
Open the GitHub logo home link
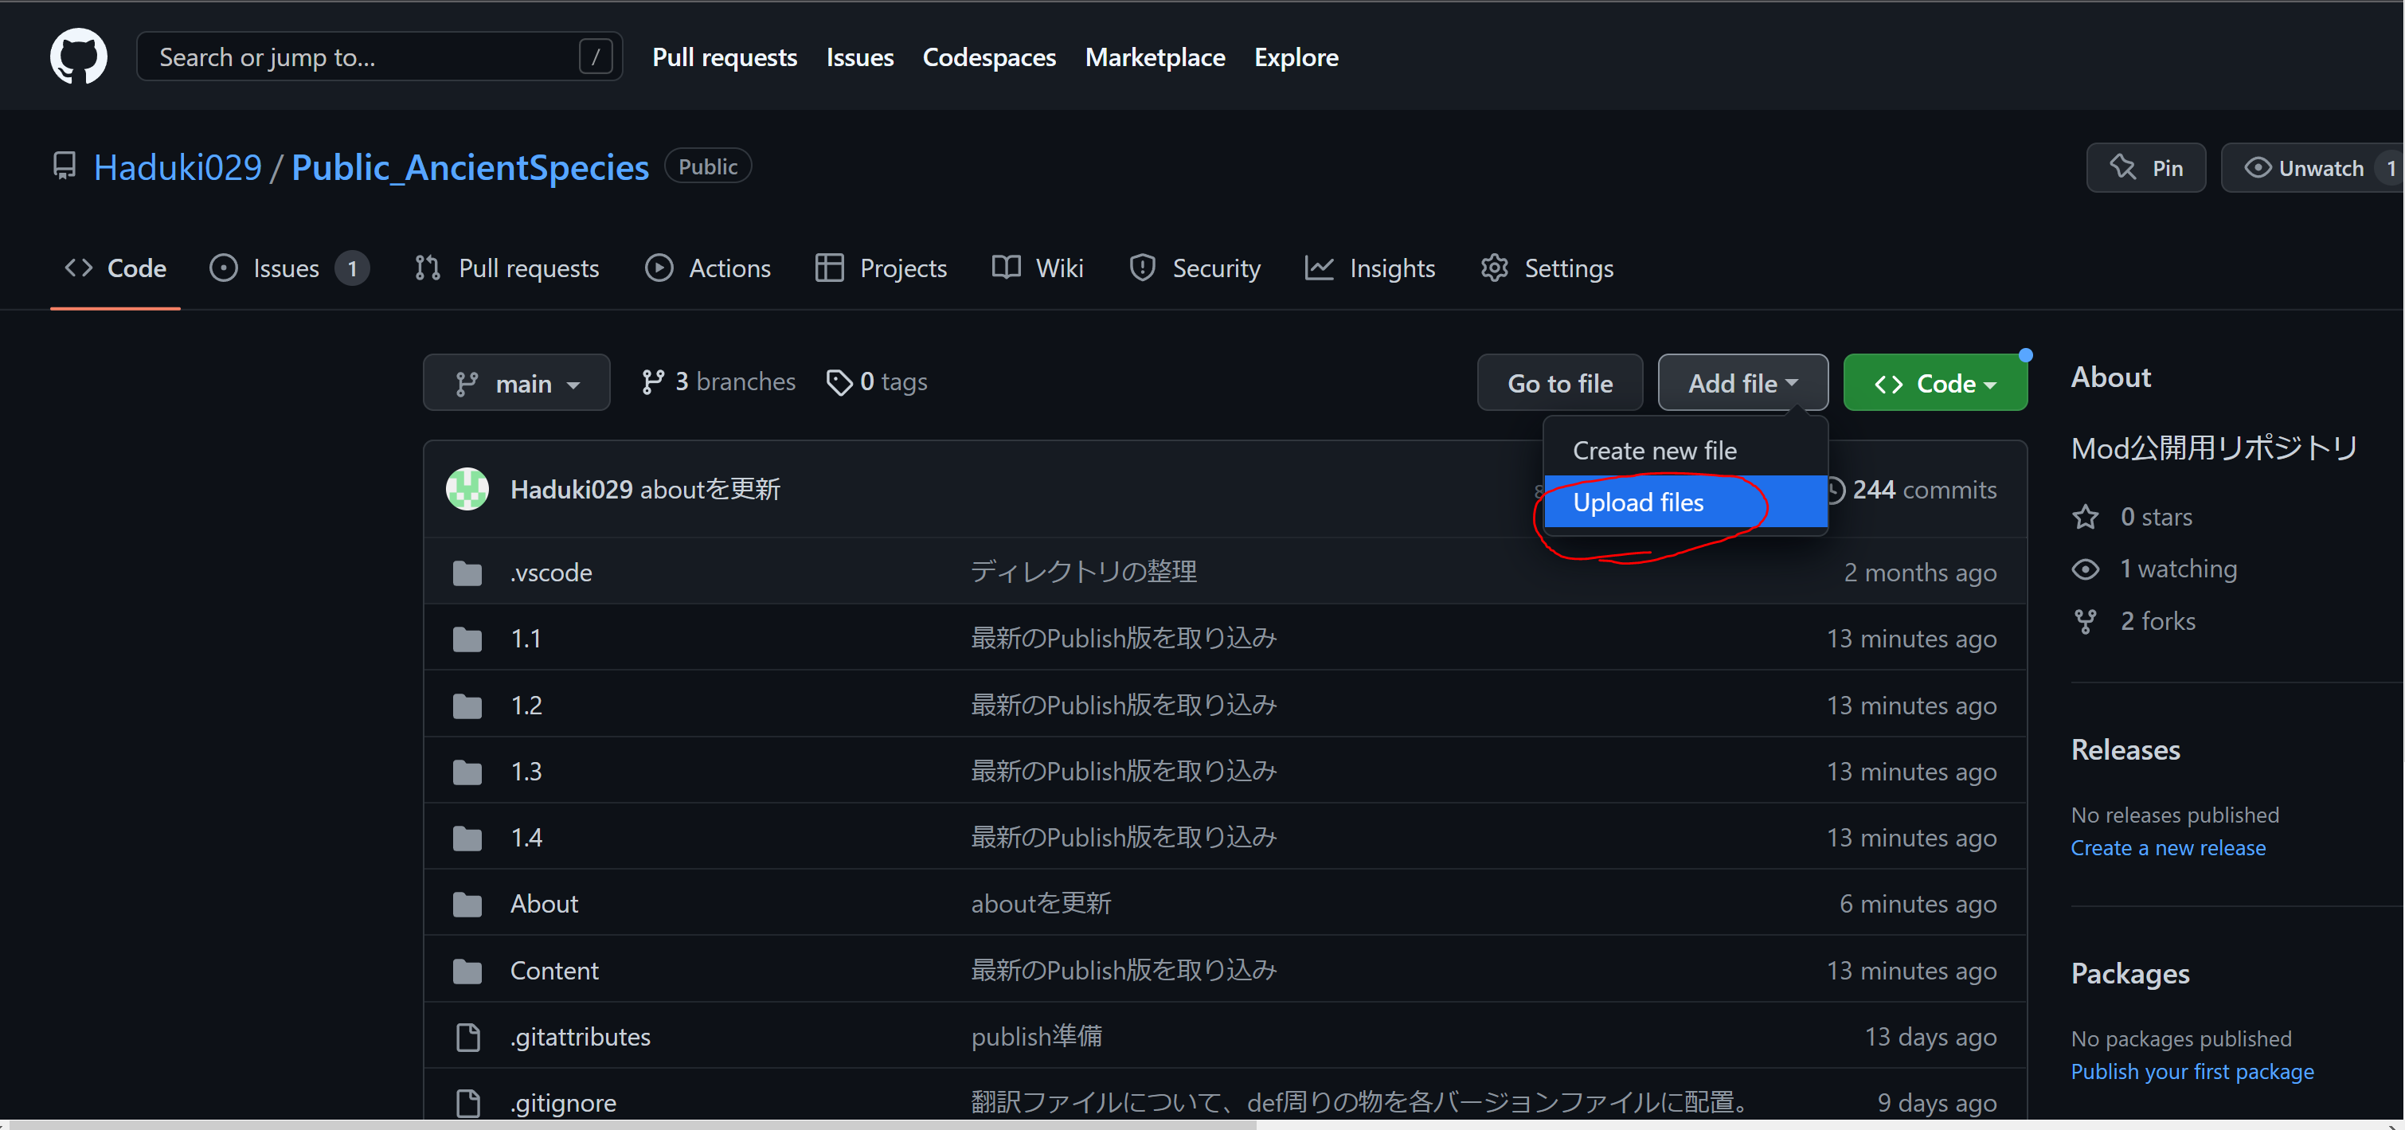[x=78, y=57]
